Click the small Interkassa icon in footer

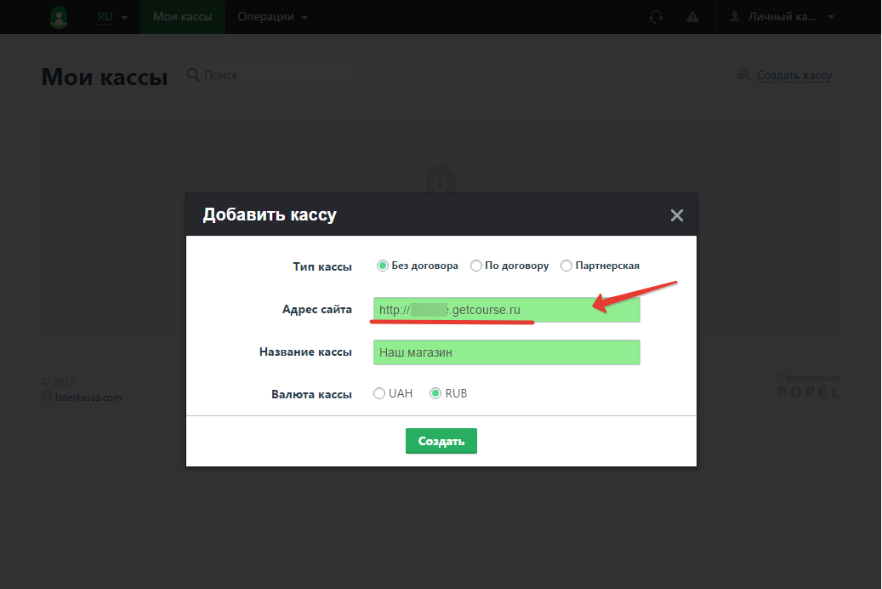tap(47, 397)
